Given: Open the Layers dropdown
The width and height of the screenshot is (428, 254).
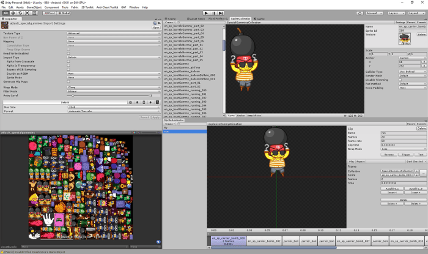Looking at the screenshot, I should point(396,13).
